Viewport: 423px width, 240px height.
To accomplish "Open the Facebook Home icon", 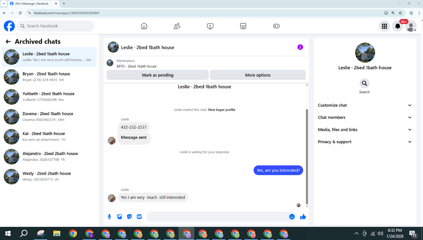I will tap(144, 26).
